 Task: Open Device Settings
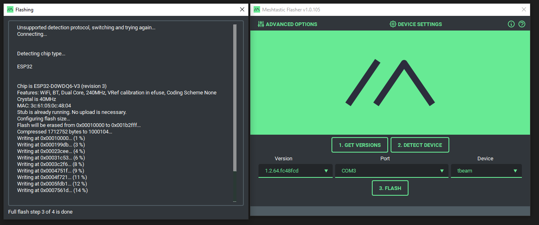point(416,24)
